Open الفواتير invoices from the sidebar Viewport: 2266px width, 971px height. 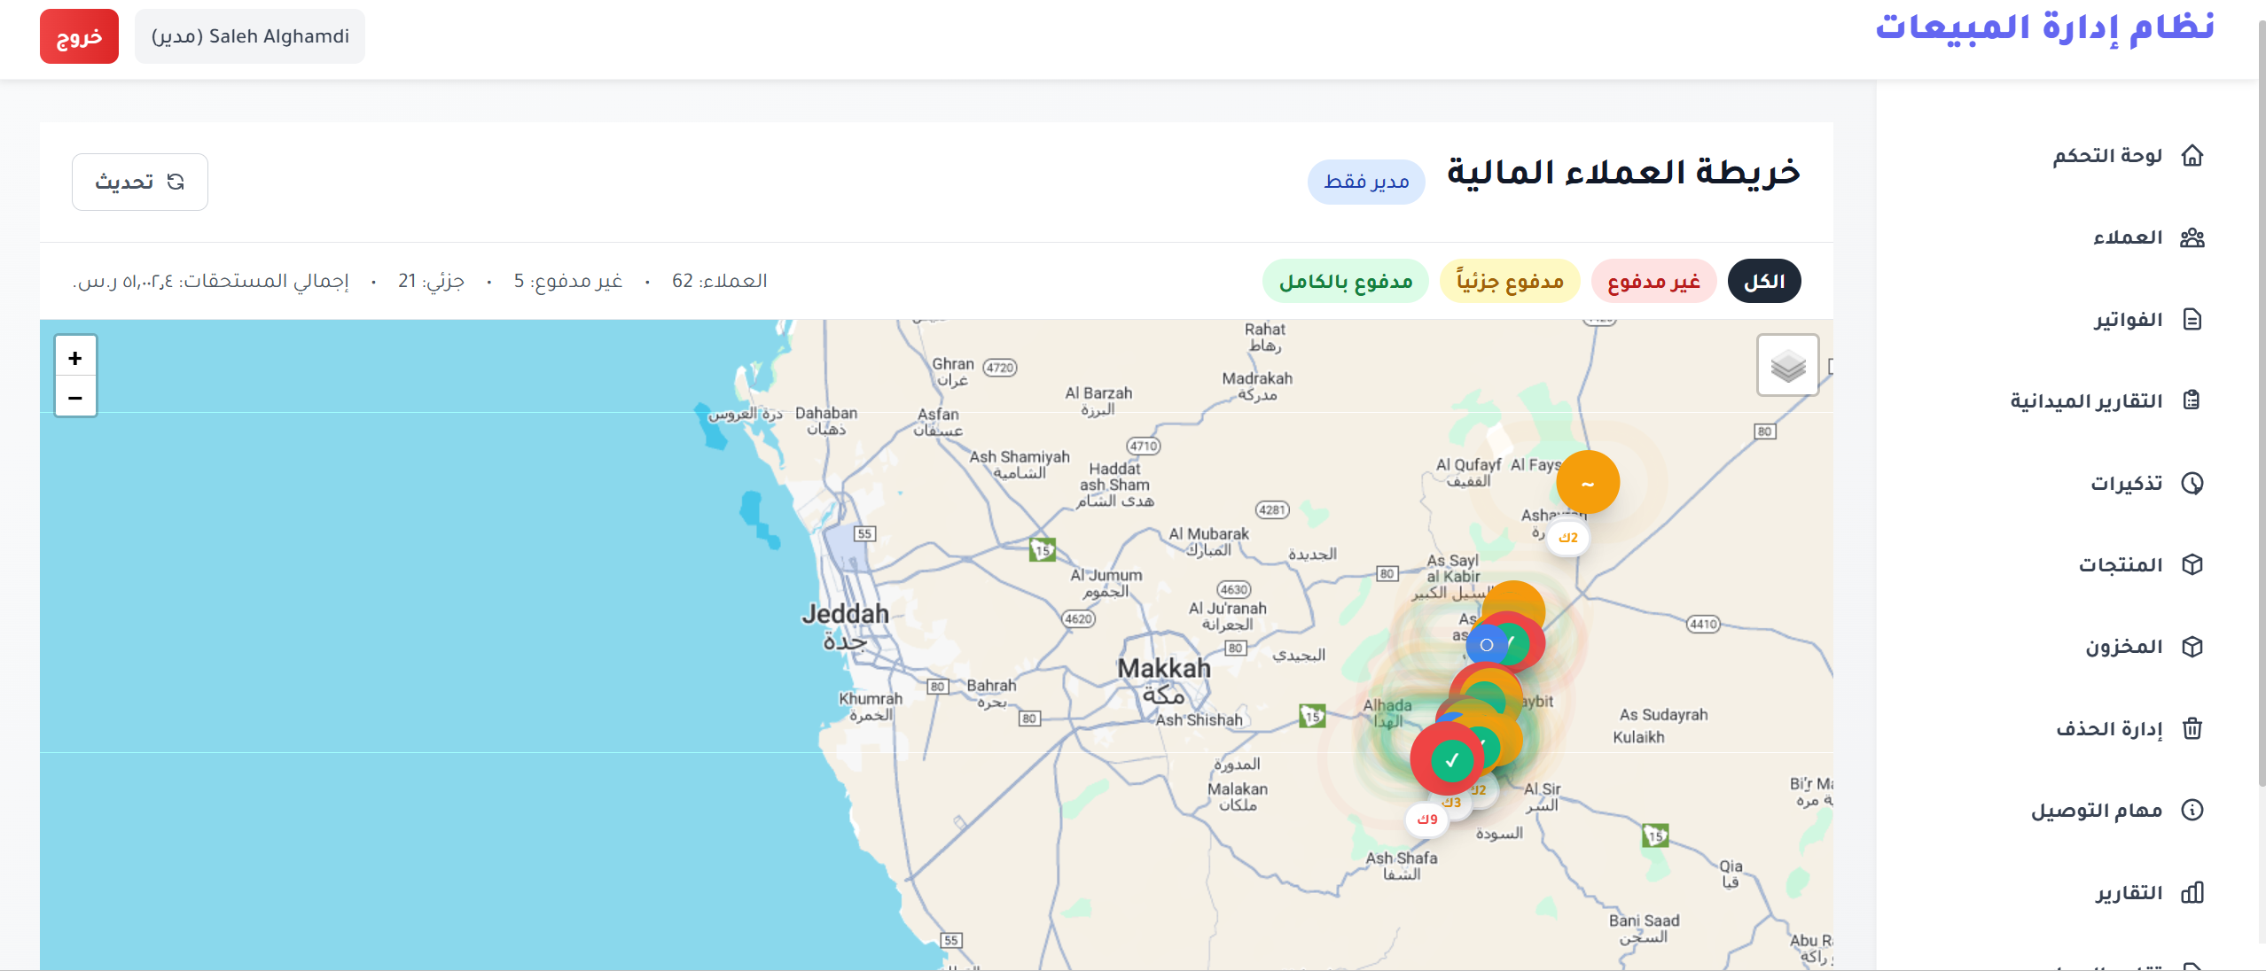pyautogui.click(x=2192, y=319)
